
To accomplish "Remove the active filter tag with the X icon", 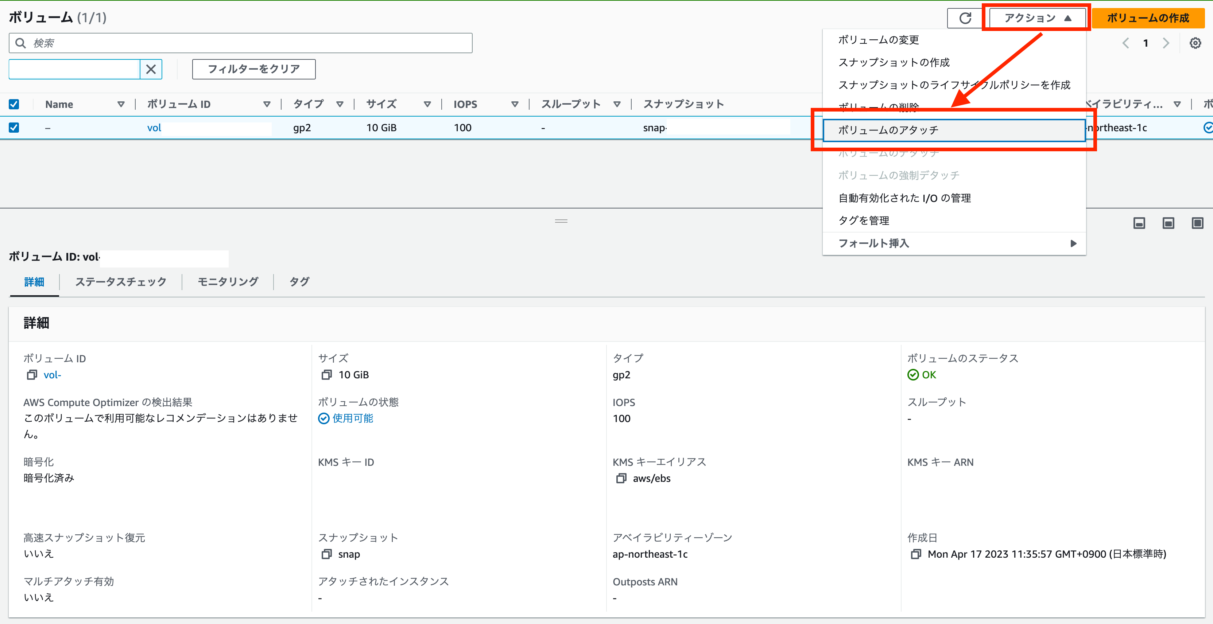I will (x=151, y=69).
